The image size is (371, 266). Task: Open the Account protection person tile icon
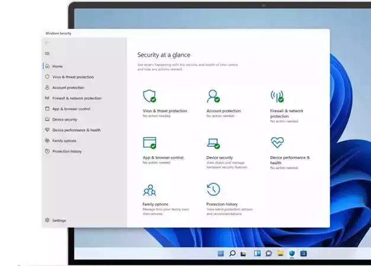(213, 96)
